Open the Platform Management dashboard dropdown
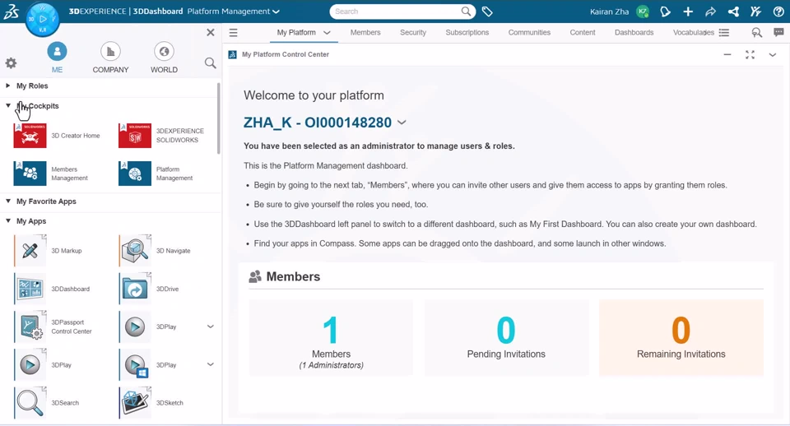 pyautogui.click(x=276, y=12)
